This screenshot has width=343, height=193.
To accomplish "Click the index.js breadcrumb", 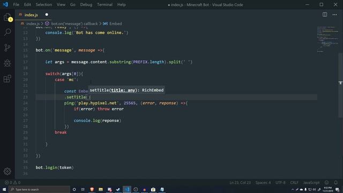I will click(33, 24).
